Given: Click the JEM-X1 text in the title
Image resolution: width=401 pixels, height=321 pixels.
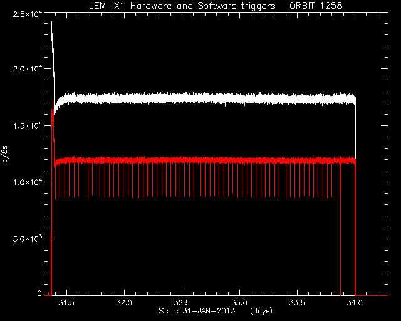Looking at the screenshot, I should (107, 6).
